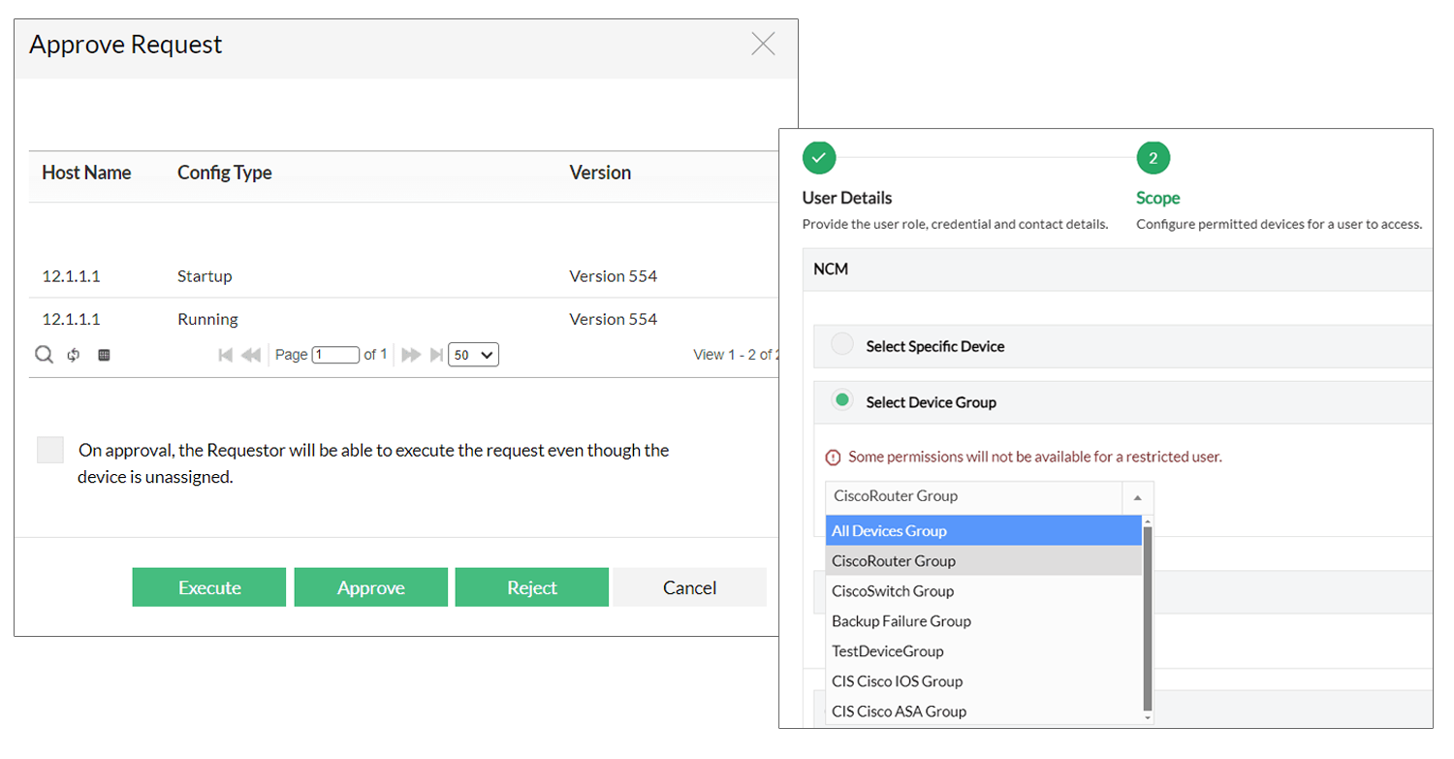Viewport: 1454px width, 759px height.
Task: Open the column chooser grid icon
Action: (105, 355)
